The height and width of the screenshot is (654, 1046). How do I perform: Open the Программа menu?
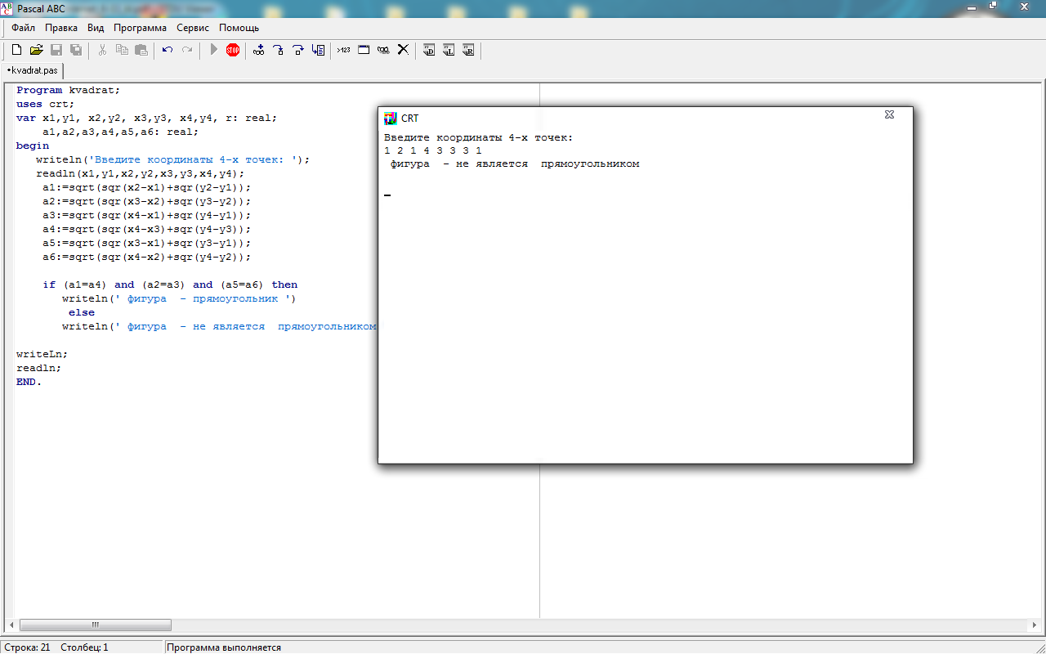click(x=140, y=27)
